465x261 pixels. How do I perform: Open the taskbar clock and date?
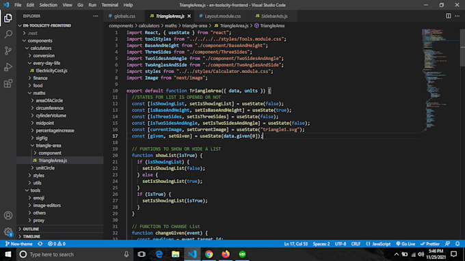(x=436, y=254)
